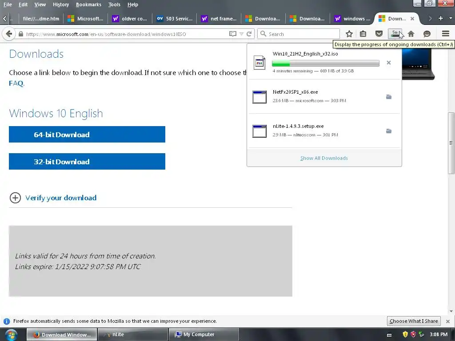
Task: Click the NetFx20SP1_x86.exe file icon
Action: (x=259, y=97)
